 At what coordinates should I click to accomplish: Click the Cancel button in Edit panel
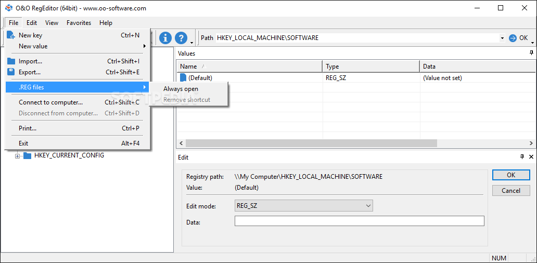point(511,191)
